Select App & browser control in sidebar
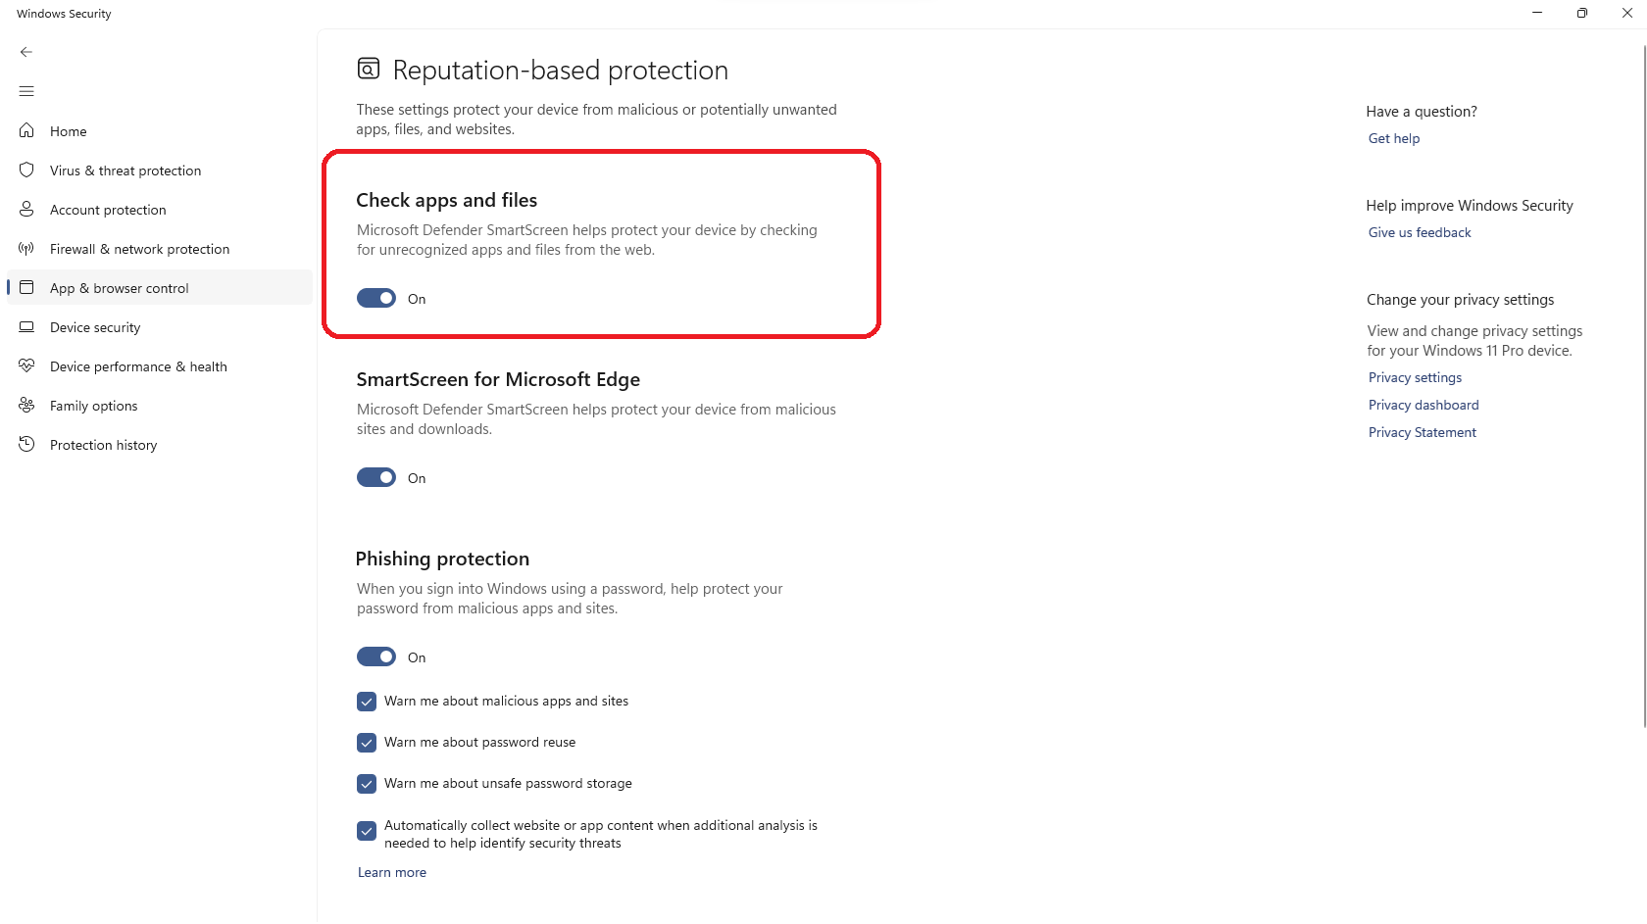This screenshot has width=1647, height=924. tap(120, 288)
